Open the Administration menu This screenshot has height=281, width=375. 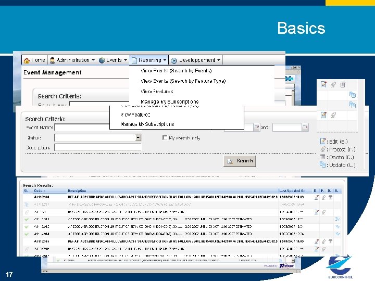pos(73,60)
